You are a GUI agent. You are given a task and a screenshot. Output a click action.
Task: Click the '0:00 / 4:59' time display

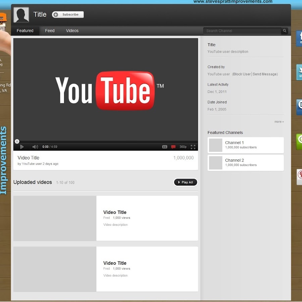pos(50,147)
